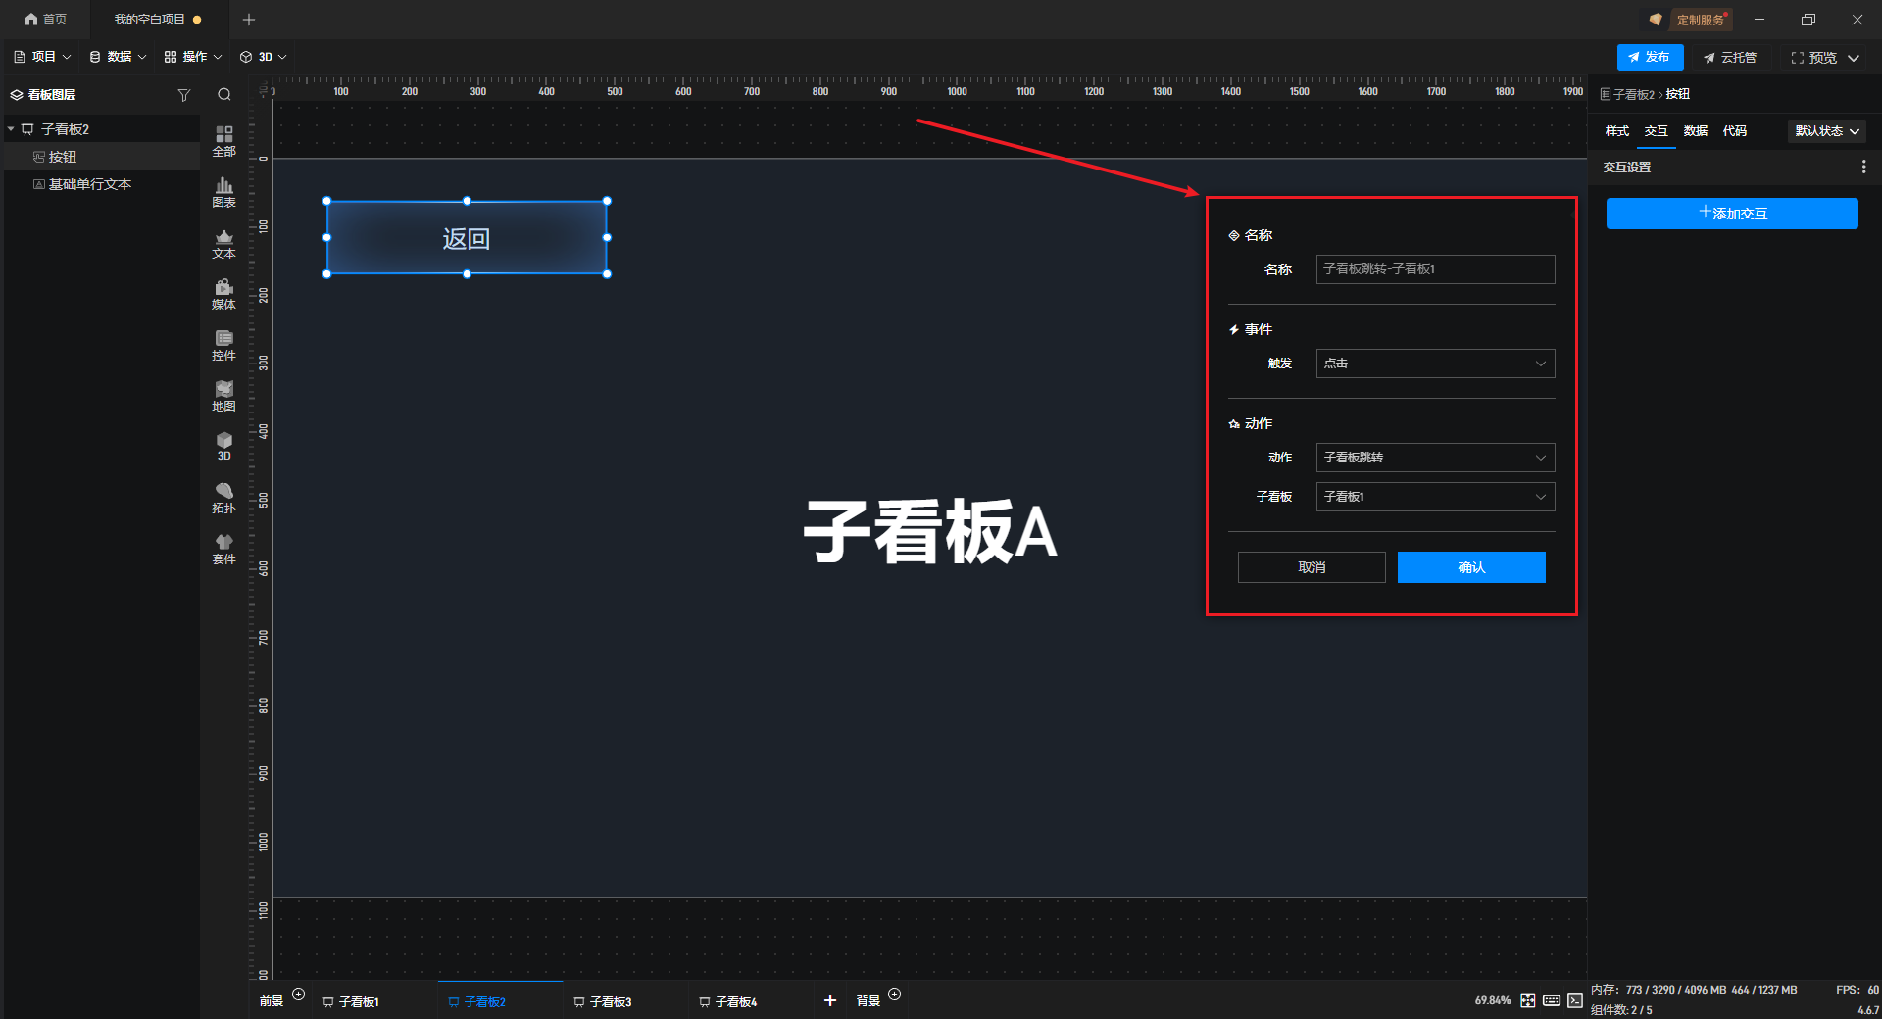Switch to the 样式 style tab

1616,131
